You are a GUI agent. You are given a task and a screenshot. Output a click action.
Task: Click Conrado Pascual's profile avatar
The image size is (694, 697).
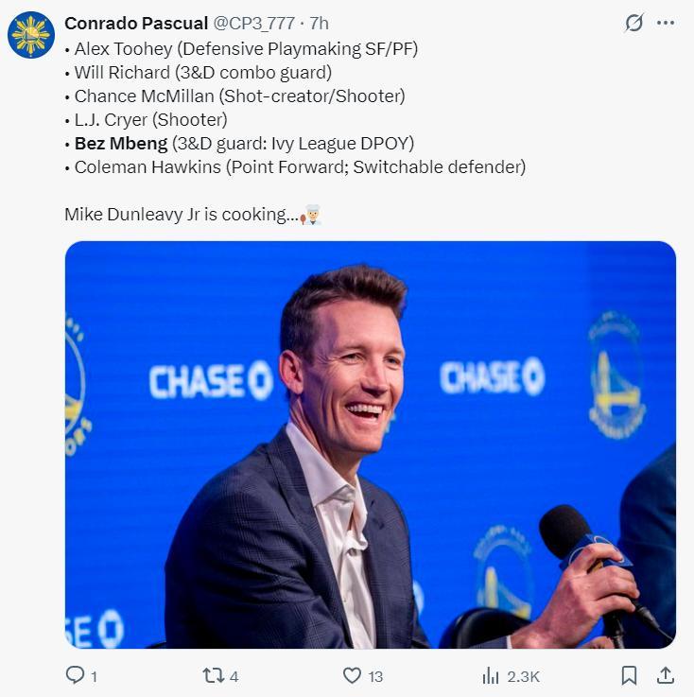[x=31, y=36]
